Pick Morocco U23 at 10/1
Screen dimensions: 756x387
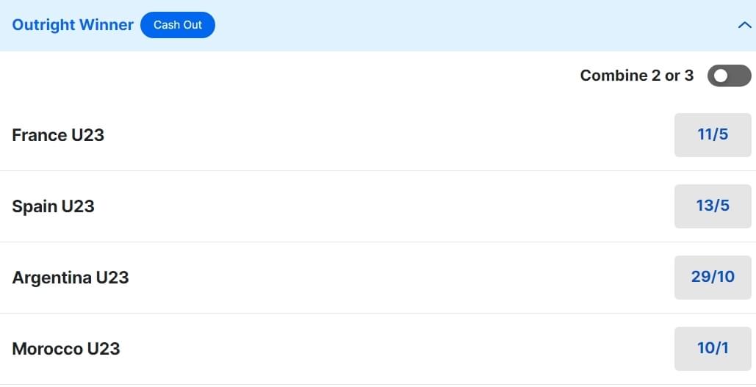click(713, 348)
